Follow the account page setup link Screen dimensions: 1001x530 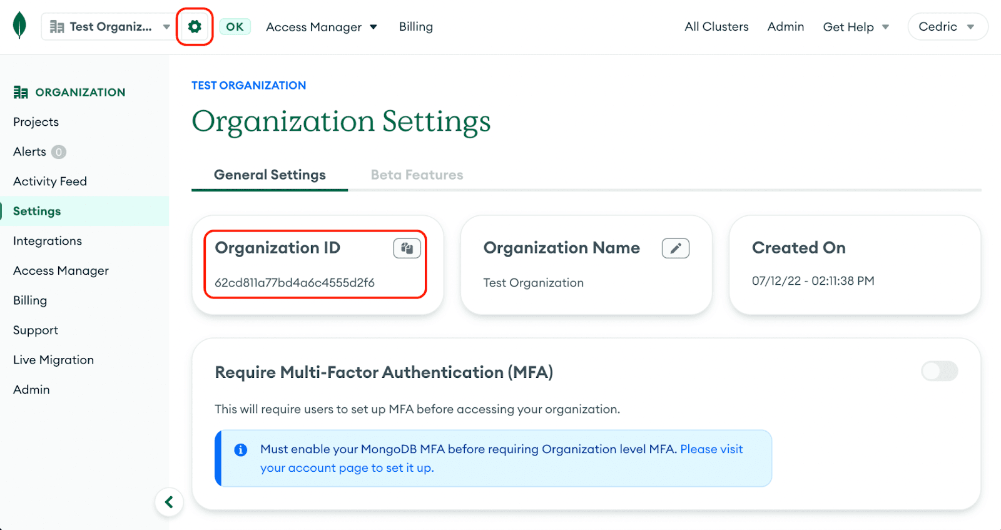[347, 468]
